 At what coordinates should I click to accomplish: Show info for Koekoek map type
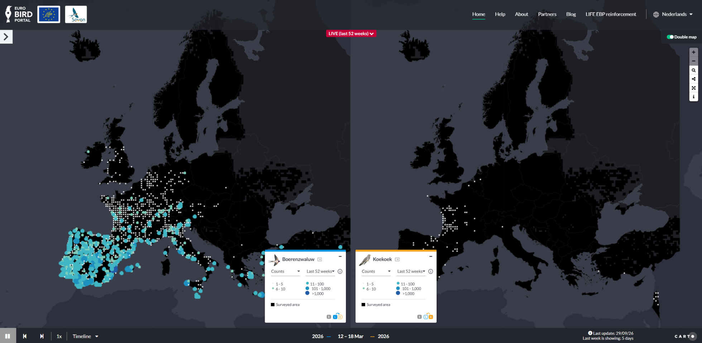click(431, 271)
